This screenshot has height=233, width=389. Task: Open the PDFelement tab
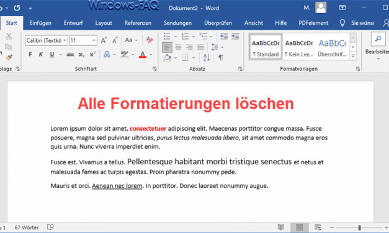[x=313, y=23]
